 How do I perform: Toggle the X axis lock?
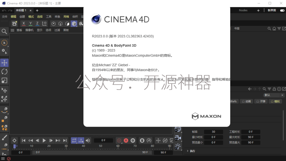click(x=24, y=24)
